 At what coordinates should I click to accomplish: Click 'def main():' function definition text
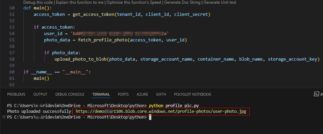point(38,8)
